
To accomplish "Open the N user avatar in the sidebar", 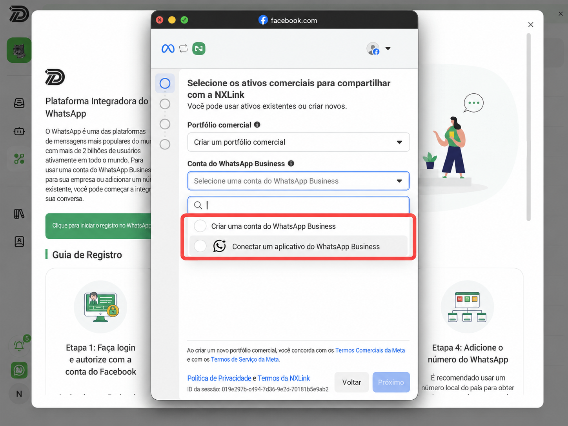I will [19, 394].
